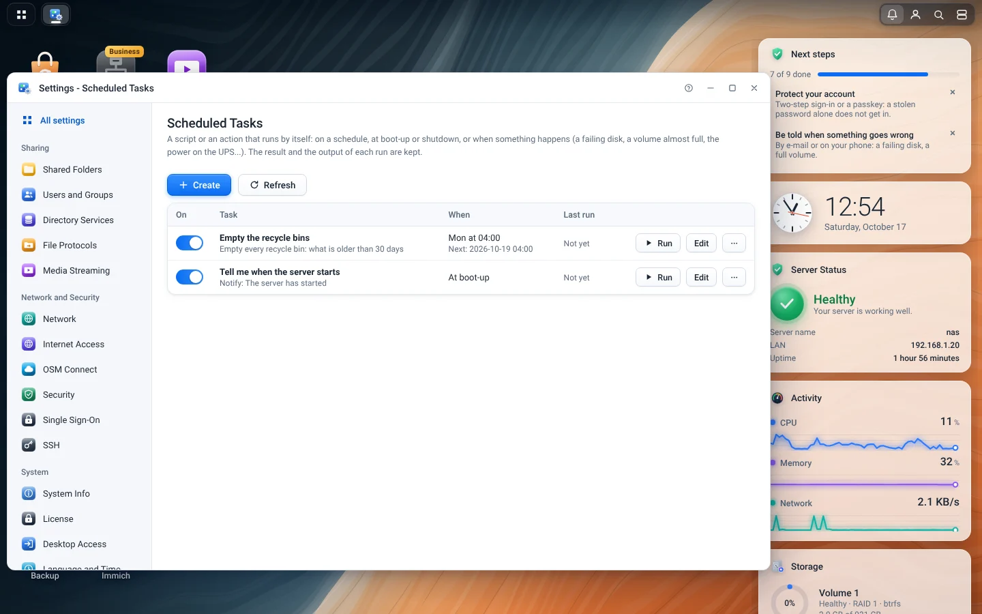Toggle the widgets panel icon
982x614 pixels.
962,14
